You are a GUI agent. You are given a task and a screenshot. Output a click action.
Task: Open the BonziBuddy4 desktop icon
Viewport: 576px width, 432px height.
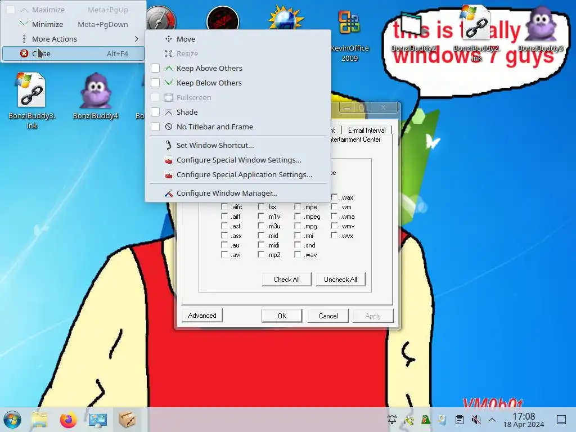(96, 96)
